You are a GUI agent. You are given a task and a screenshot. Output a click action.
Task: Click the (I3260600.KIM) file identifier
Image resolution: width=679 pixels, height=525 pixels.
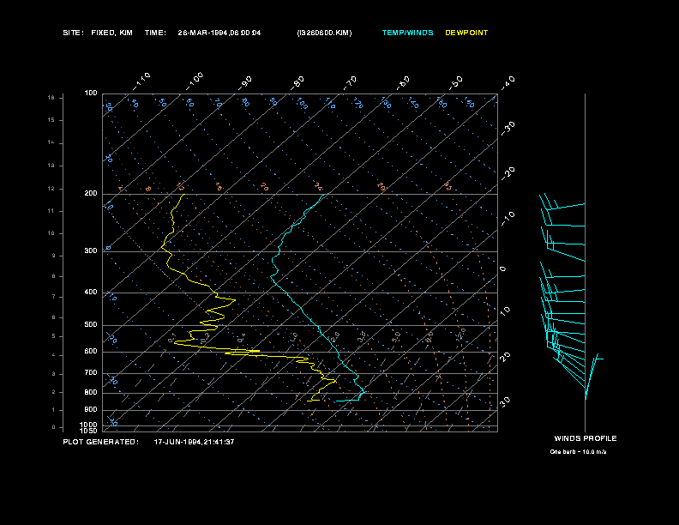324,33
